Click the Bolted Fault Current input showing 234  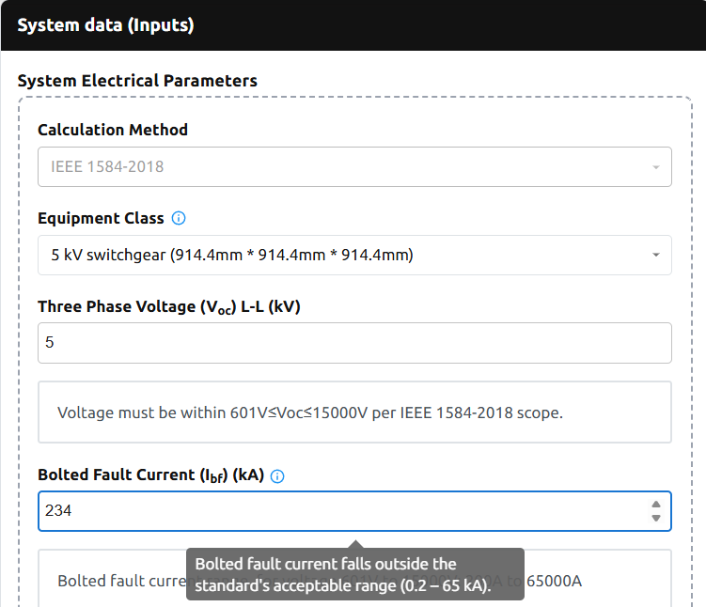[338, 511]
